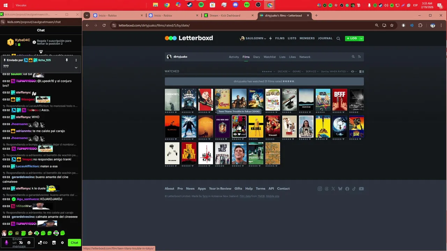The width and height of the screenshot is (447, 251).
Task: Bookmark this page with the star icon
Action: click(392, 25)
